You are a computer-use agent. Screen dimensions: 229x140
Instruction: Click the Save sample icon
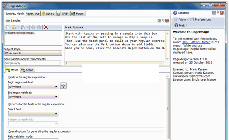pyautogui.click(x=23, y=27)
